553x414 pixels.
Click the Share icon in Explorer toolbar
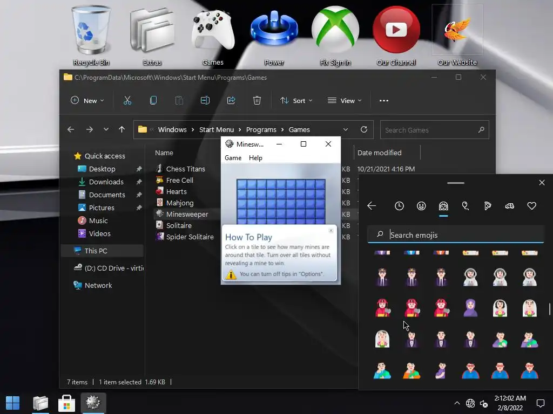[231, 101]
